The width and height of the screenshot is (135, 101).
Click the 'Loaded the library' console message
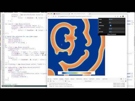click(x=61, y=86)
